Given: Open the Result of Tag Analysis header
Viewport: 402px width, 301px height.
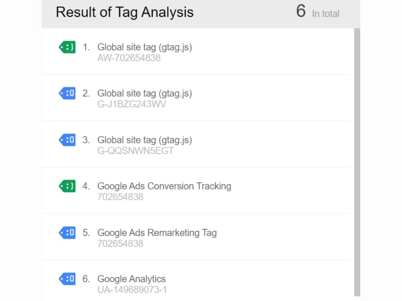Looking at the screenshot, I should [125, 12].
